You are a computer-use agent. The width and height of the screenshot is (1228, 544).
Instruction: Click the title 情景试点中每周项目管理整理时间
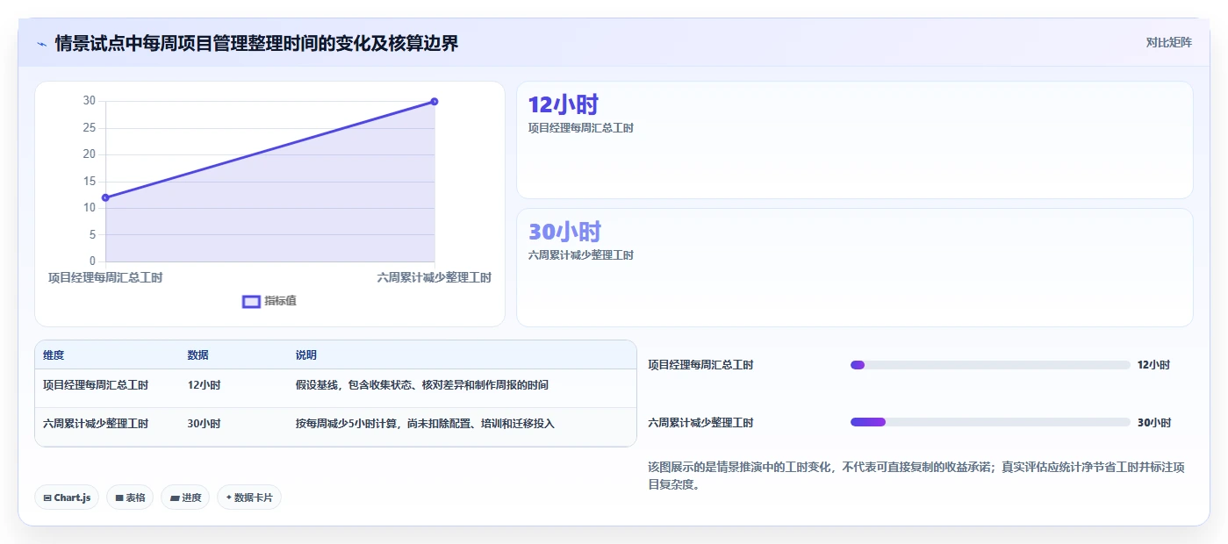(256, 43)
